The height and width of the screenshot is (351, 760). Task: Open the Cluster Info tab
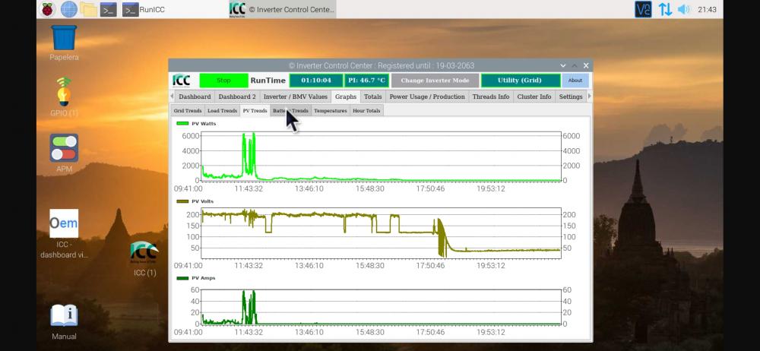pos(534,96)
